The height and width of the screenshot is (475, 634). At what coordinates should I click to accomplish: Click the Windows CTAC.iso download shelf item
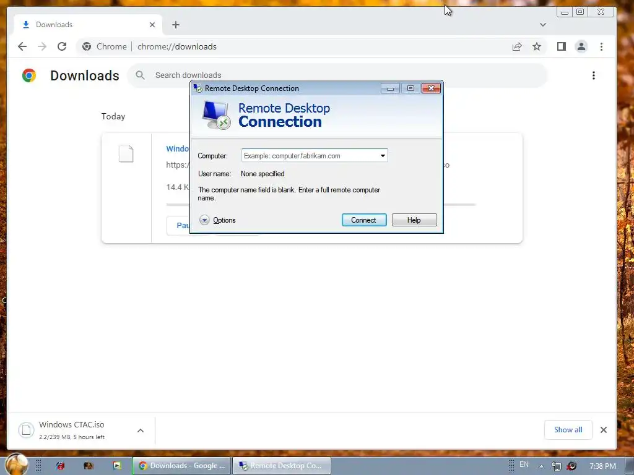click(81, 430)
